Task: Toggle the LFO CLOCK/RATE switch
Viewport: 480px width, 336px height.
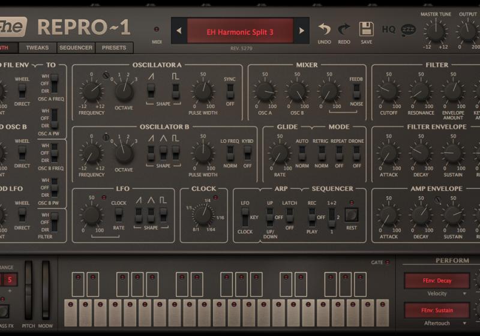Action: 119,215
